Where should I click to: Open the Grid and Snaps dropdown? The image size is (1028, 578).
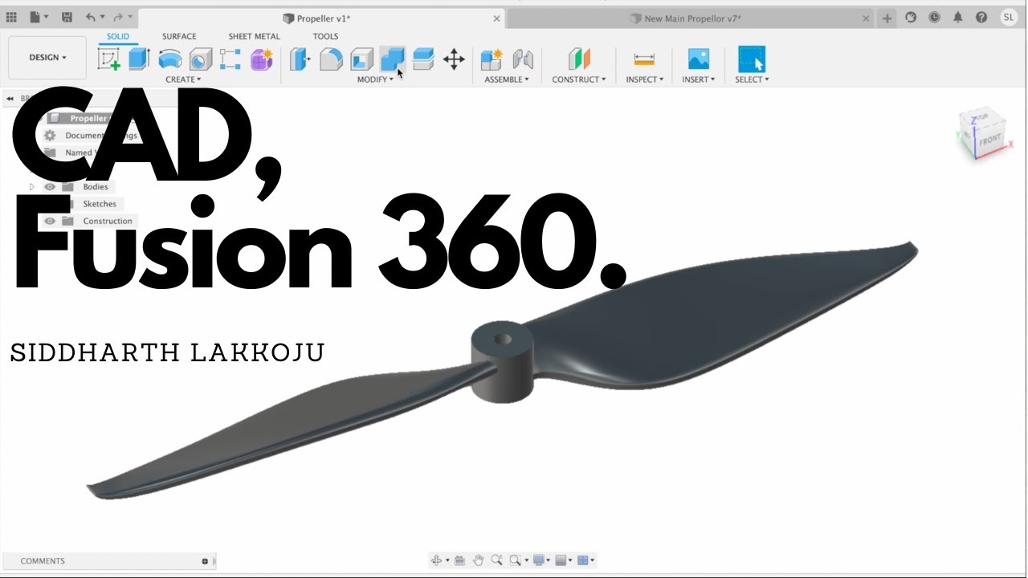pos(571,560)
